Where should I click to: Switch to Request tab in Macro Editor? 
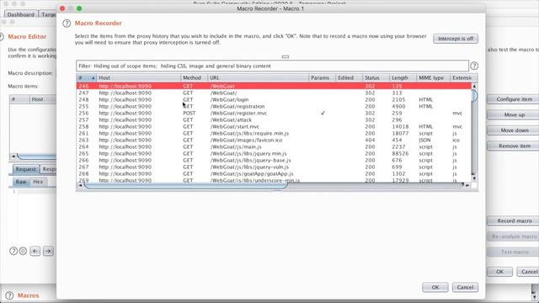click(25, 169)
